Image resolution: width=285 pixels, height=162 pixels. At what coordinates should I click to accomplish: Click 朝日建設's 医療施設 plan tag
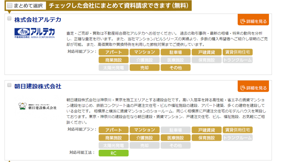coord(176,138)
